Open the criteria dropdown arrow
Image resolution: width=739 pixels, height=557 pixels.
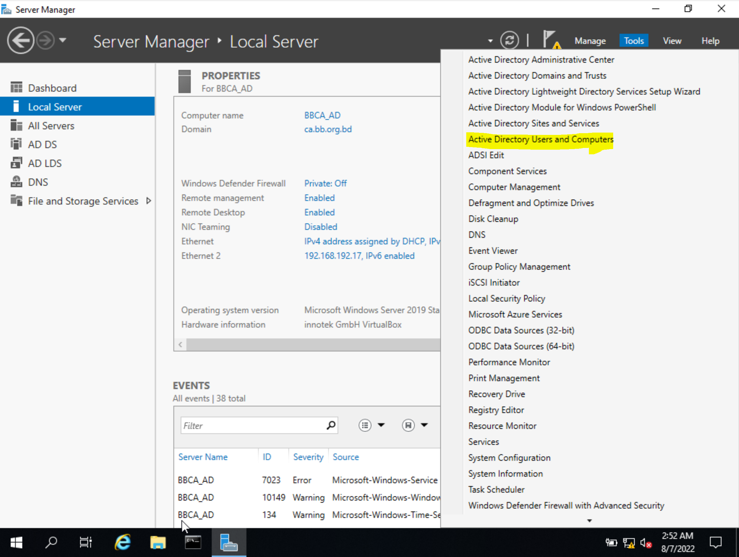(x=381, y=425)
